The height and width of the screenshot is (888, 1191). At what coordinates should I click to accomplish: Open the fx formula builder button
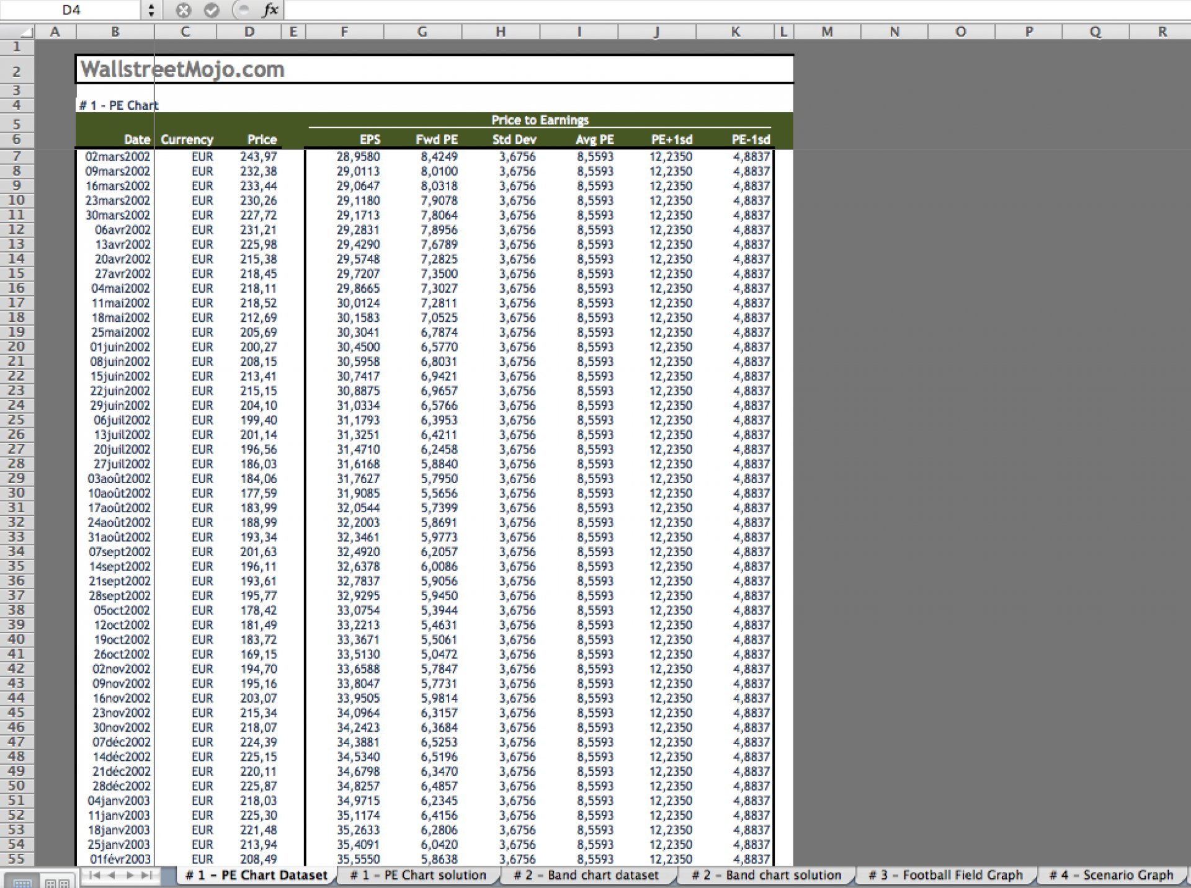point(270,10)
